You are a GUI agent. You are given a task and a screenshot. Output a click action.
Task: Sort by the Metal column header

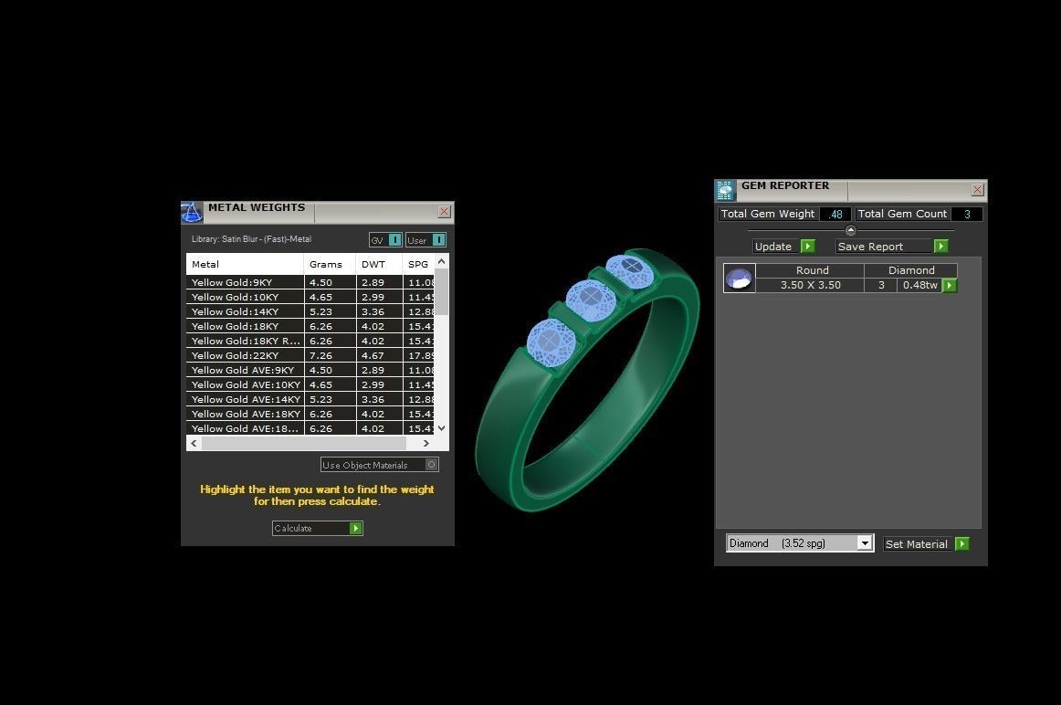click(x=245, y=265)
